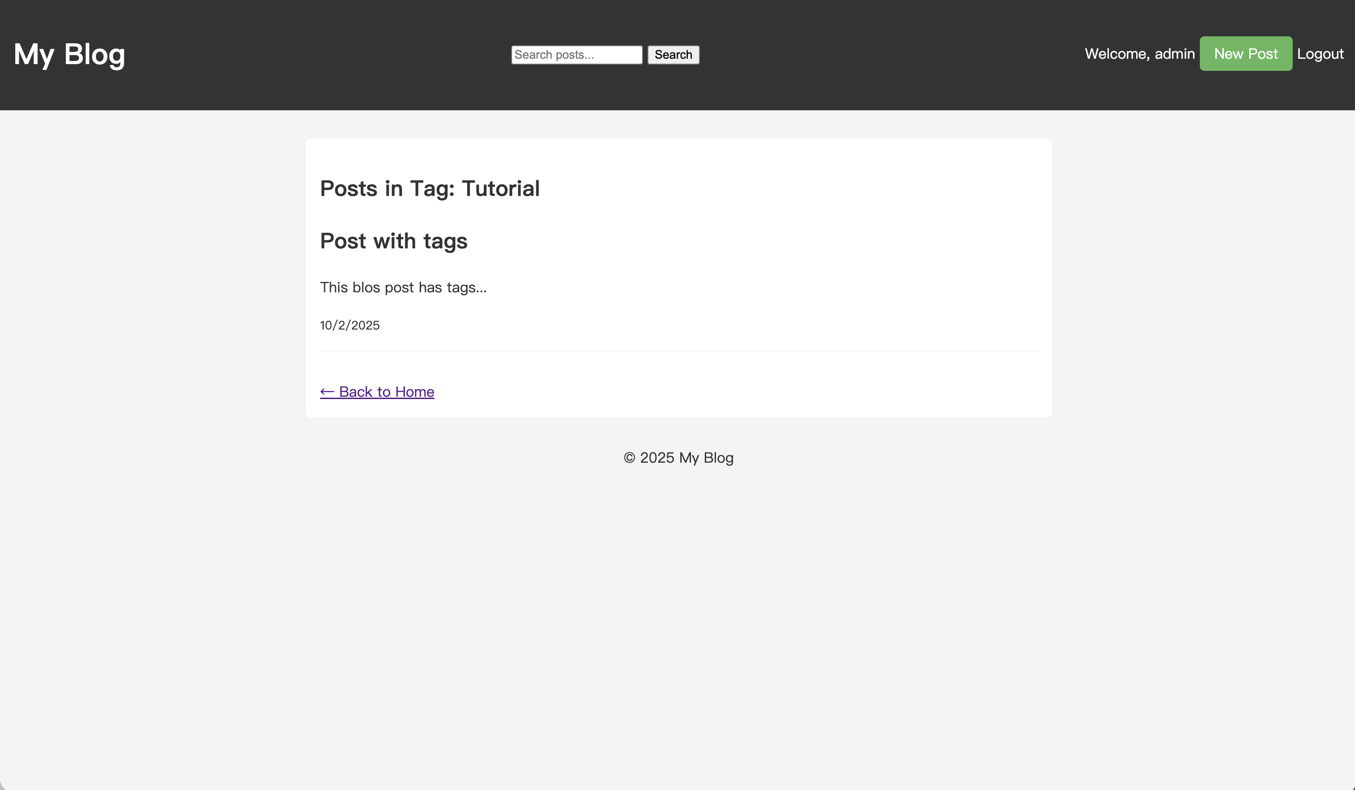
Task: Click the admin username in the welcome text
Action: (1174, 54)
